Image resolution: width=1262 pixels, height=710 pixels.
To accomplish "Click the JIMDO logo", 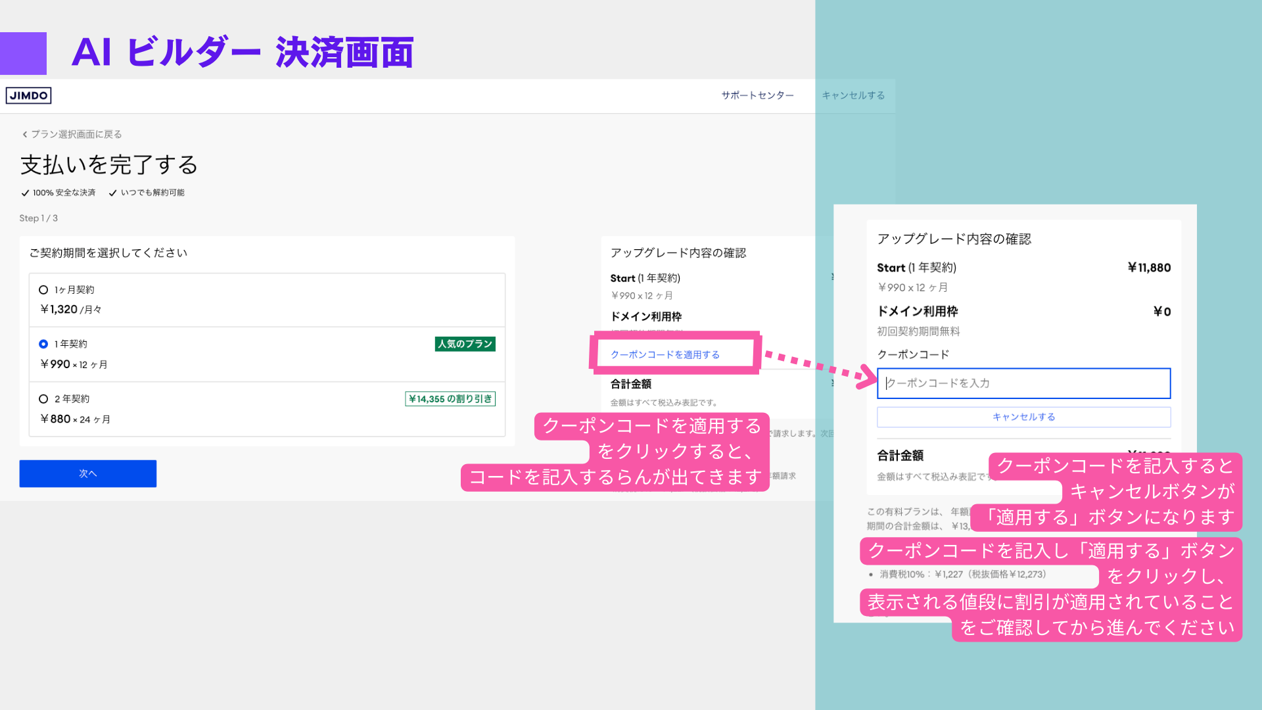I will tap(28, 95).
